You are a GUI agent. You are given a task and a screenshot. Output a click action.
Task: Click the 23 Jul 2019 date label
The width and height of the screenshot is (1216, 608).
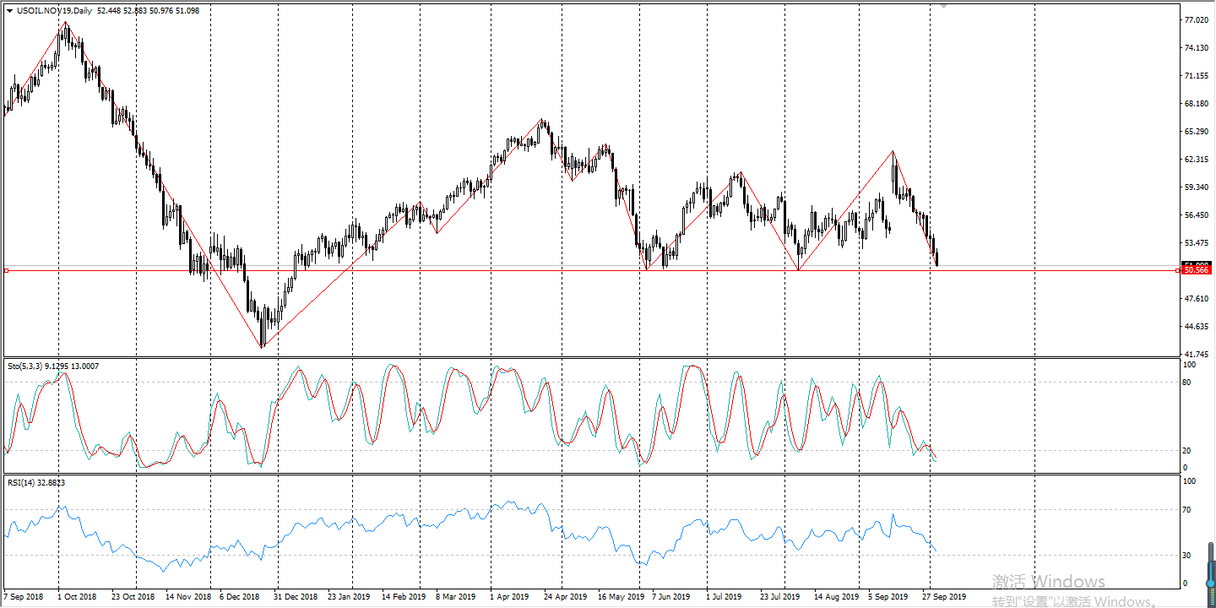pyautogui.click(x=779, y=596)
